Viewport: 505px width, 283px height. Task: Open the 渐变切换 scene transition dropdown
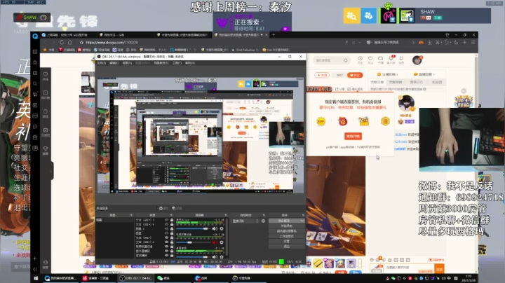tap(245, 221)
